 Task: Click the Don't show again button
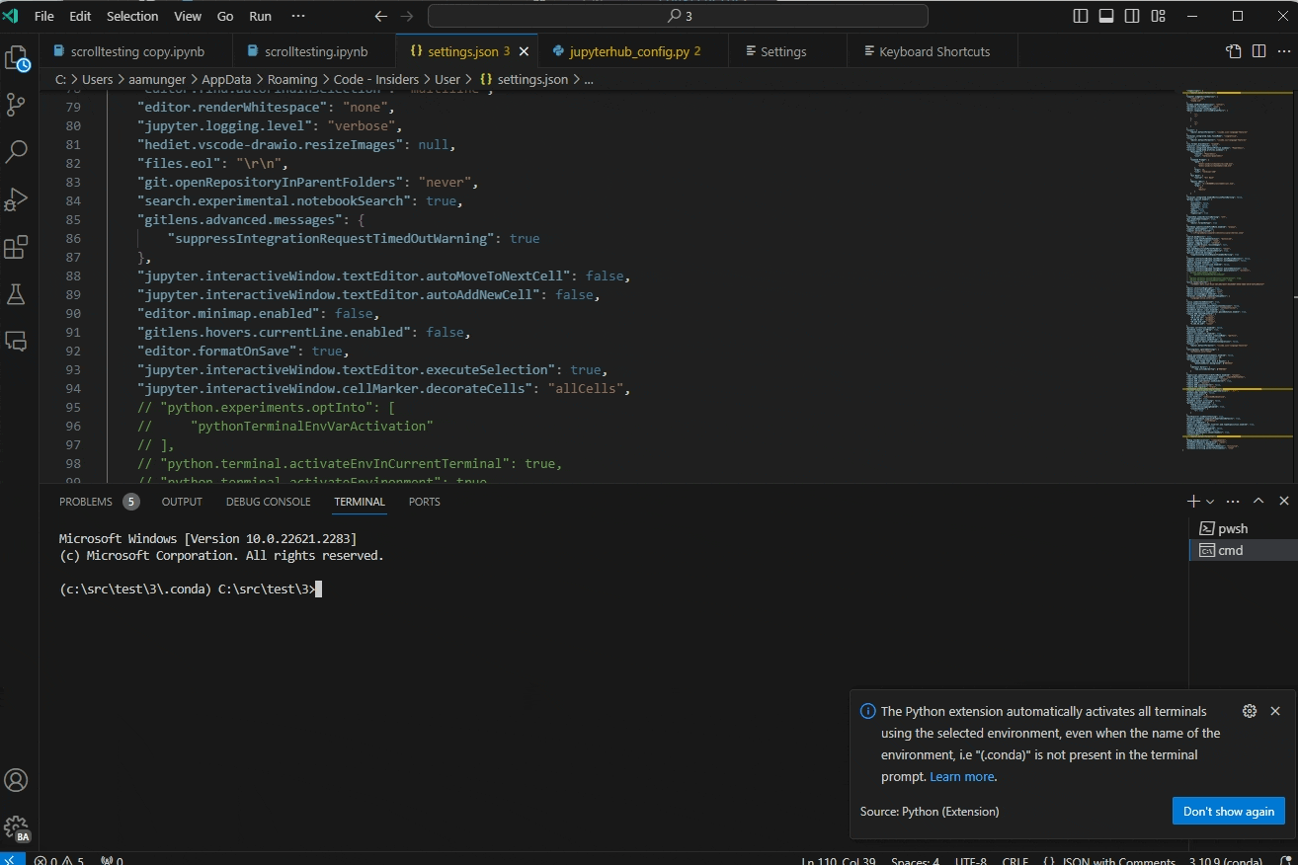[1228, 811]
